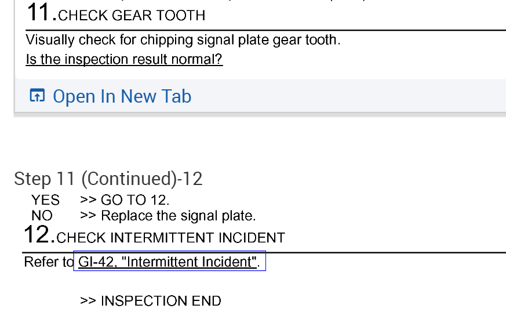Image resolution: width=506 pixels, height=312 pixels.
Task: Click "Is the inspection result normal?" underlined text
Action: 124,59
